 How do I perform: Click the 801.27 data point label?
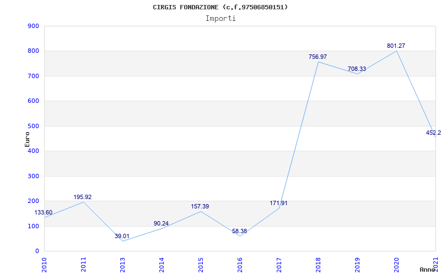396,46
